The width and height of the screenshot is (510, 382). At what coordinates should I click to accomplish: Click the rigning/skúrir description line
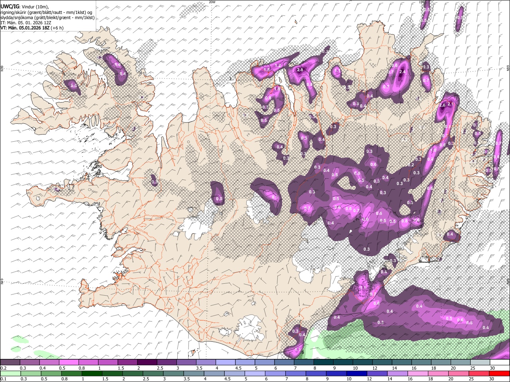click(47, 12)
